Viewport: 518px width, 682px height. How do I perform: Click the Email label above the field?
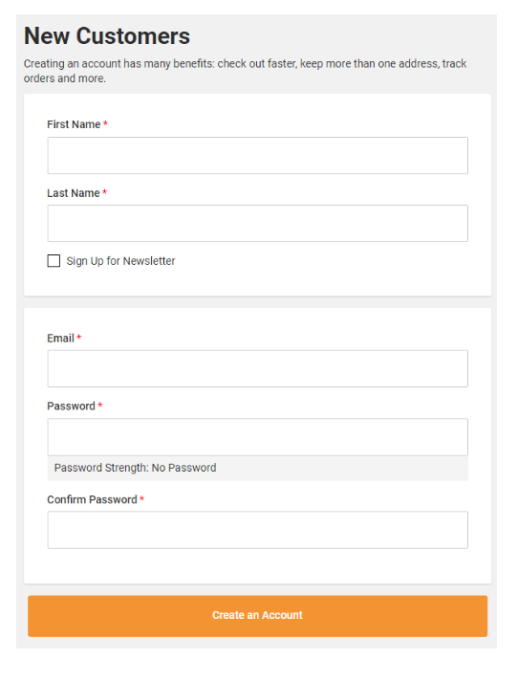coord(60,338)
